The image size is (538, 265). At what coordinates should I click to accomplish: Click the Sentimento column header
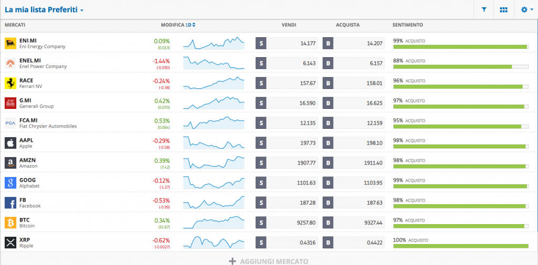(408, 25)
